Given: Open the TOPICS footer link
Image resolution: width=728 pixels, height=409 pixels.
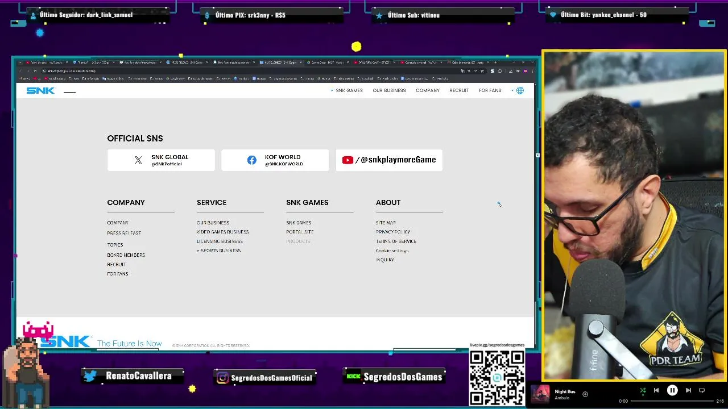Looking at the screenshot, I should click(x=115, y=245).
